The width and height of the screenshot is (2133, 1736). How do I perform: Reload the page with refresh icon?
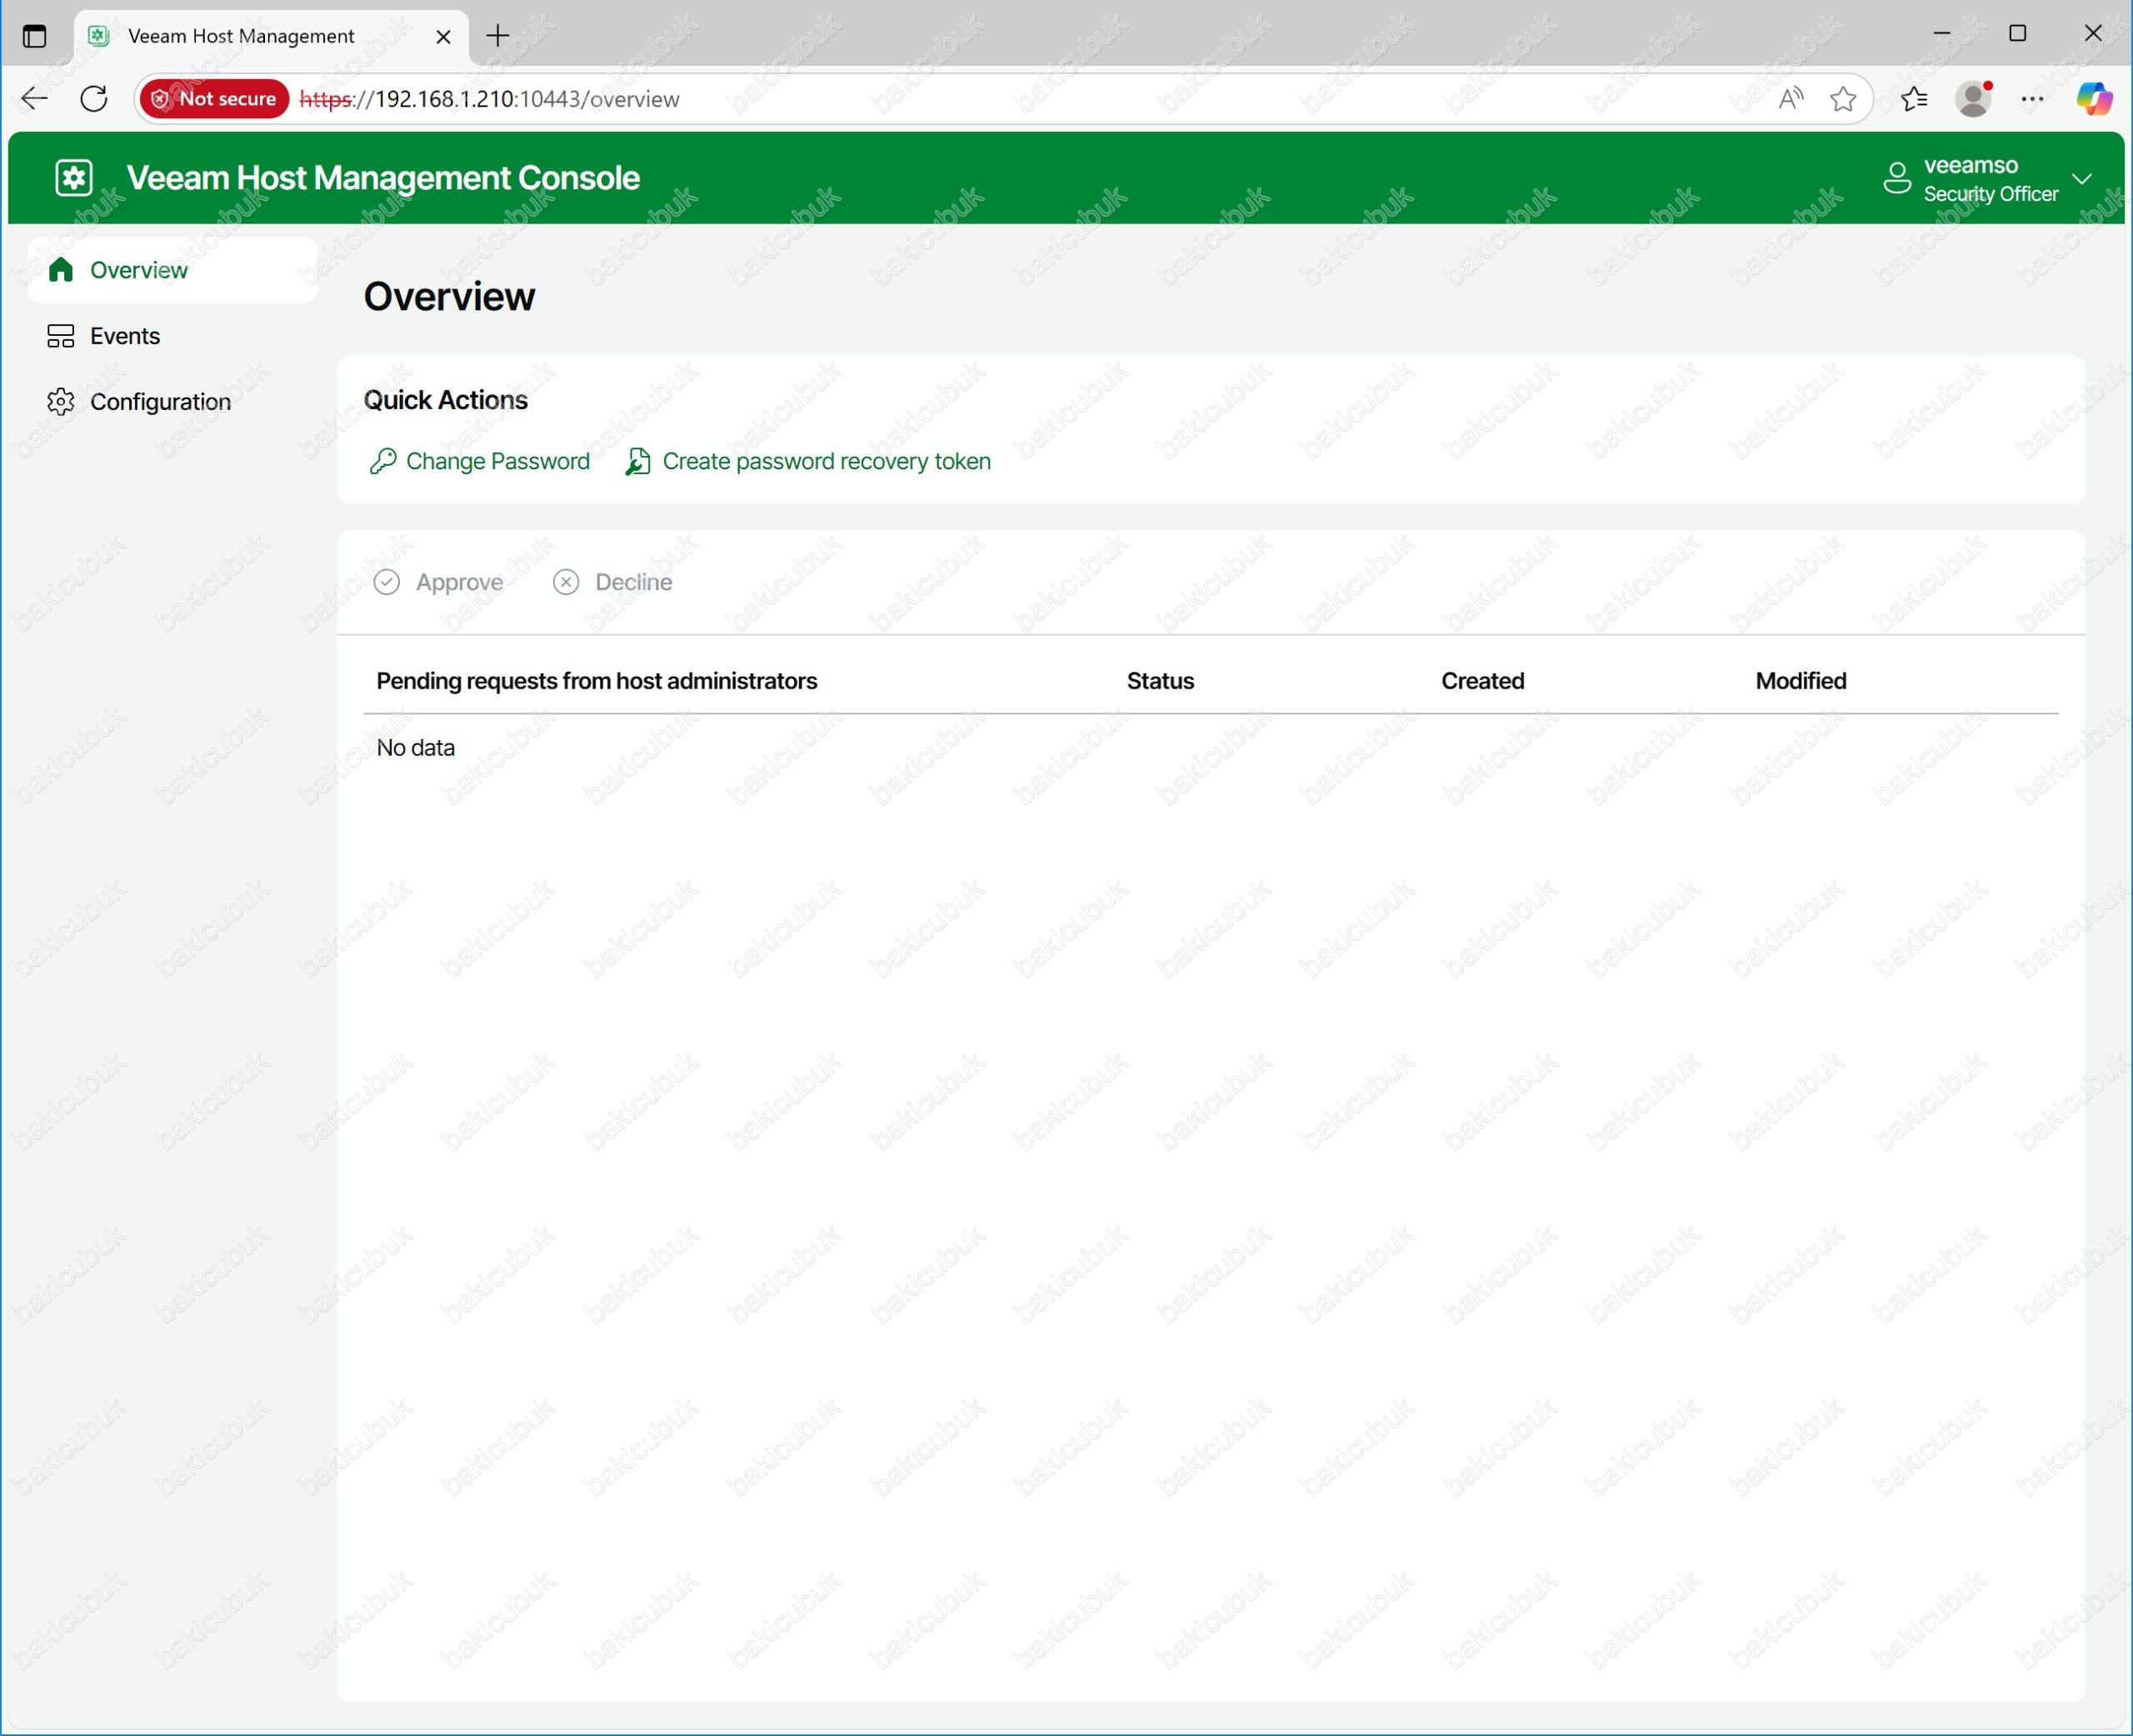point(94,98)
